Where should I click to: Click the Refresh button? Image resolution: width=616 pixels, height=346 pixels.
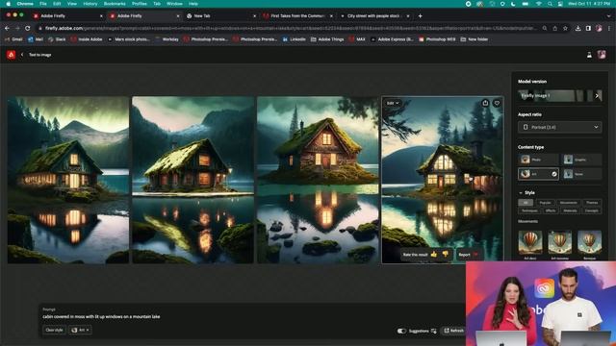tap(453, 331)
